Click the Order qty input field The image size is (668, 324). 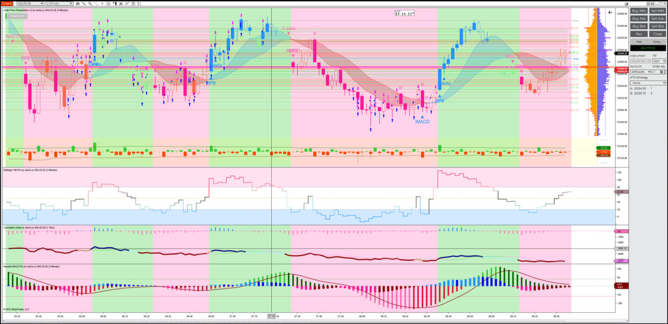pos(656,72)
